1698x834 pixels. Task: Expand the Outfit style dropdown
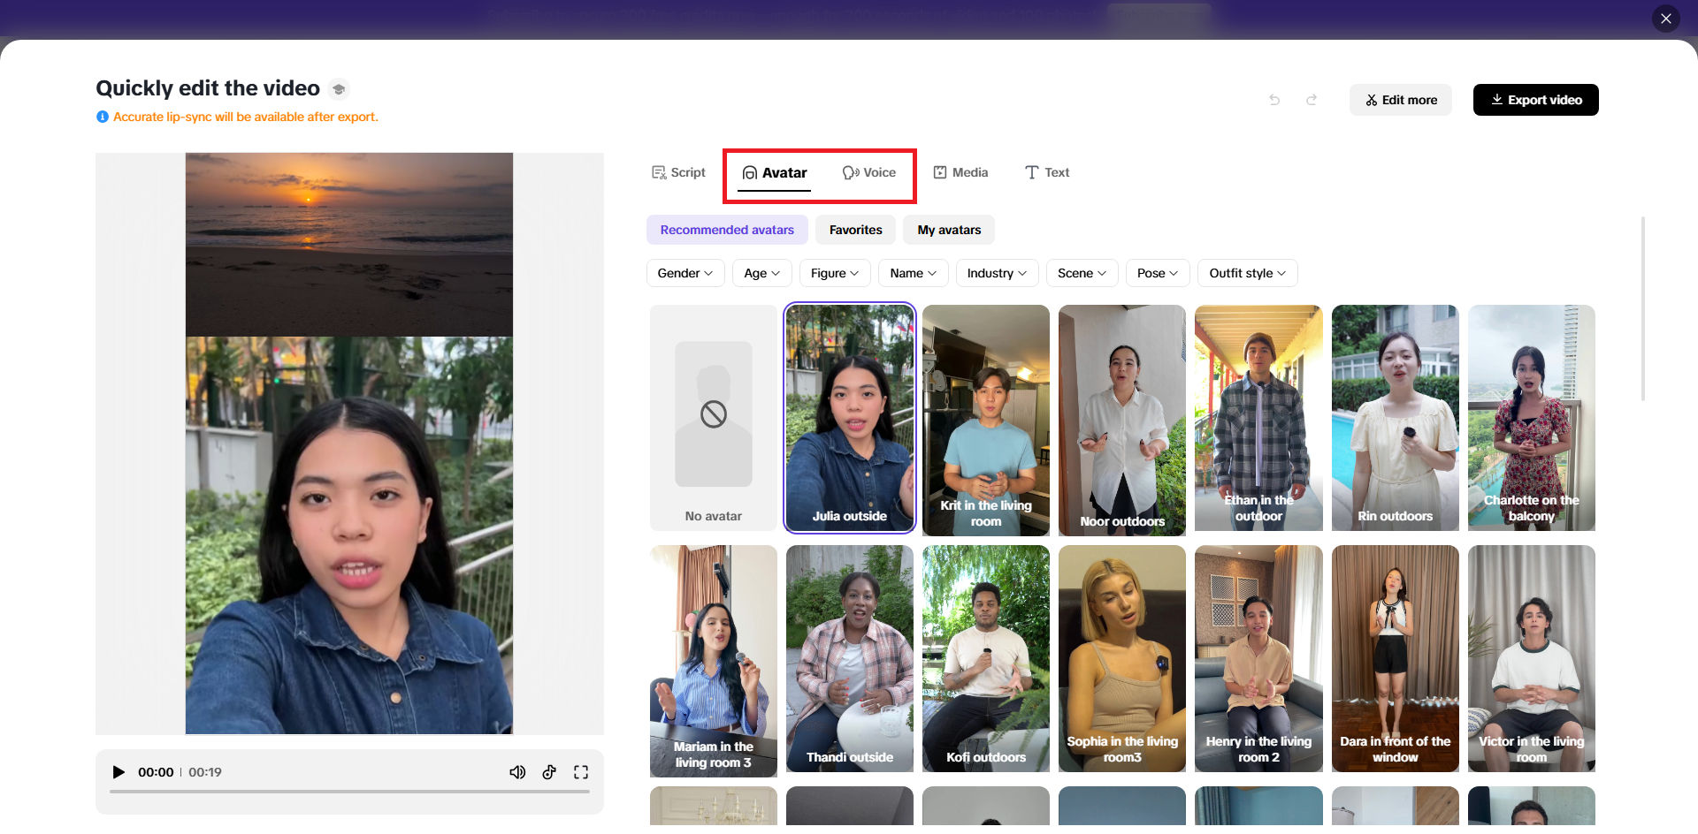pyautogui.click(x=1247, y=273)
